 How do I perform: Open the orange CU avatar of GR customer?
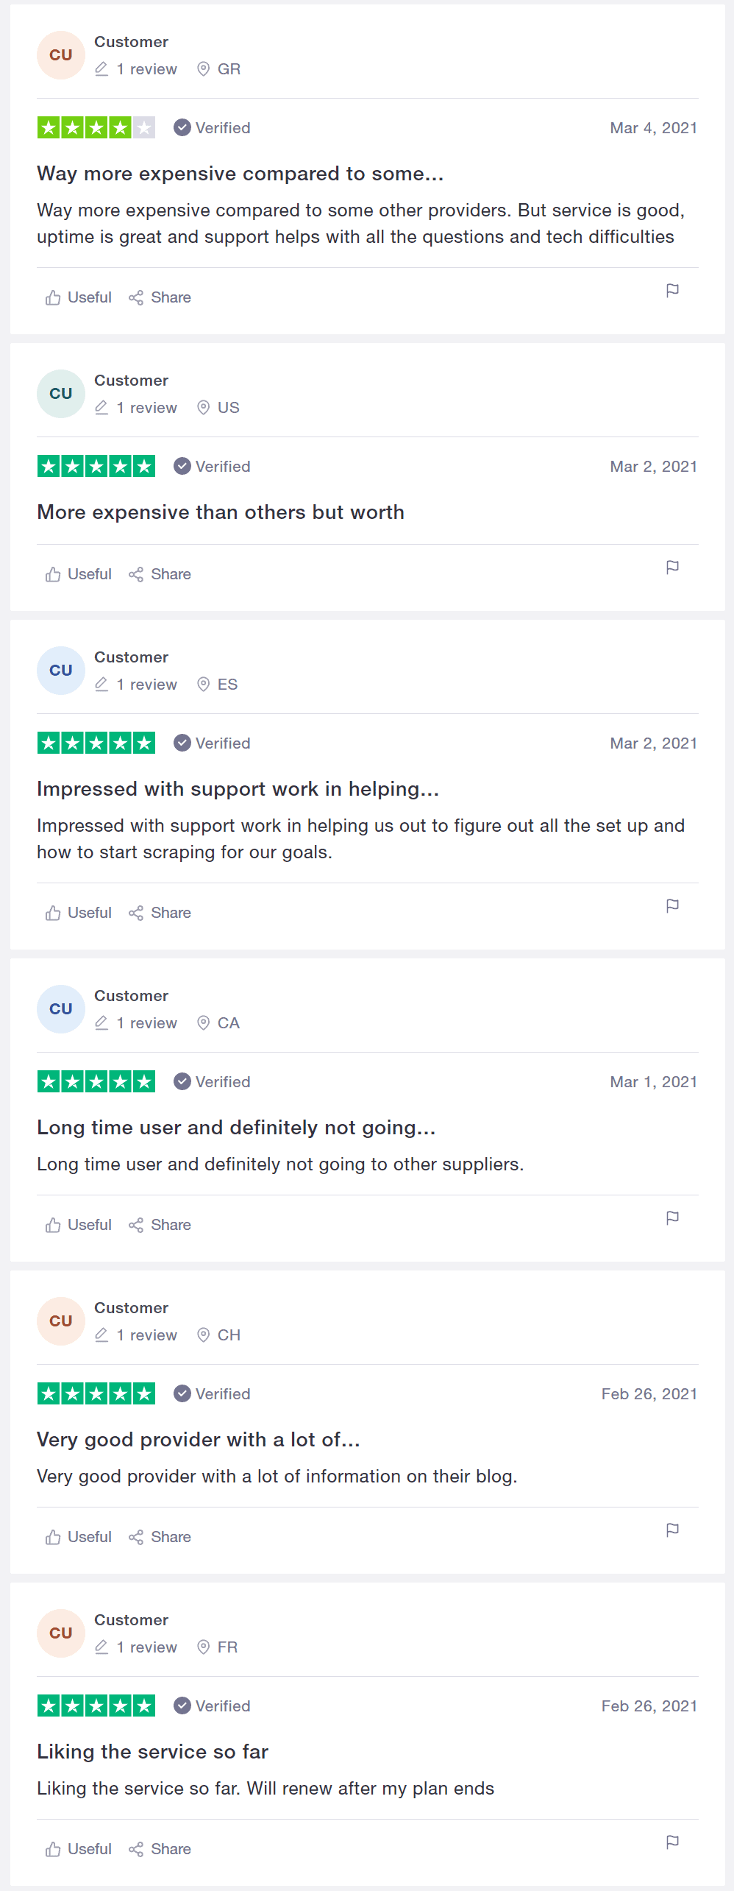[x=61, y=55]
